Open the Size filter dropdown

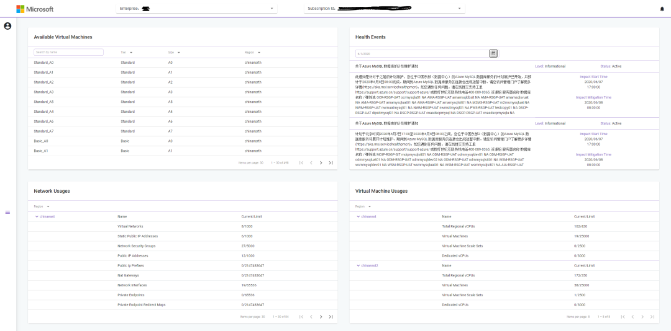(x=174, y=53)
